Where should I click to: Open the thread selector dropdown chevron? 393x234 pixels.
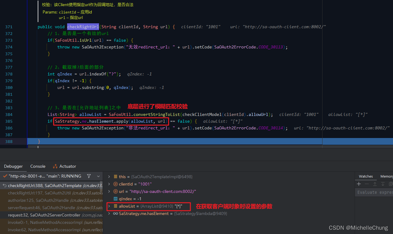[x=98, y=176]
